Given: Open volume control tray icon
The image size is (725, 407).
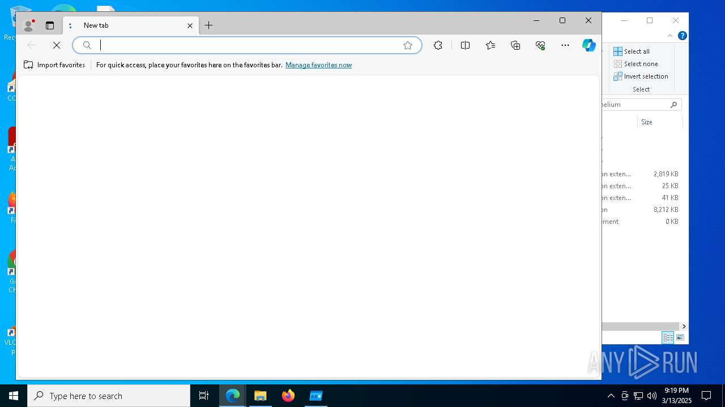Looking at the screenshot, I should [x=652, y=396].
